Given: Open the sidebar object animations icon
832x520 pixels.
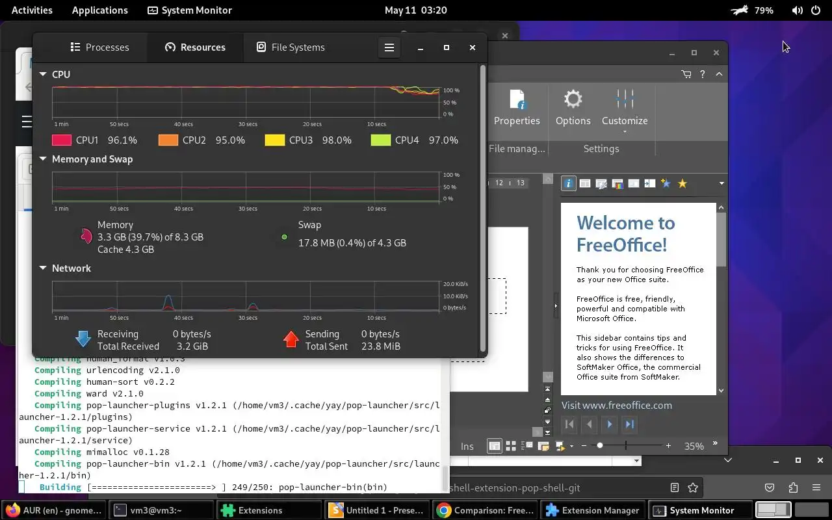Looking at the screenshot, I should coord(666,184).
